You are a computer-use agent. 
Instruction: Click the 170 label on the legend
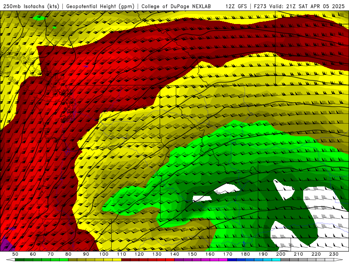pos(228,254)
